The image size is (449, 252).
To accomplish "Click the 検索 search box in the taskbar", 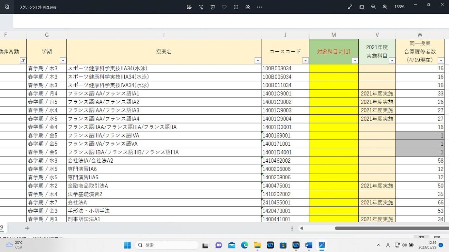I will 167,245.
